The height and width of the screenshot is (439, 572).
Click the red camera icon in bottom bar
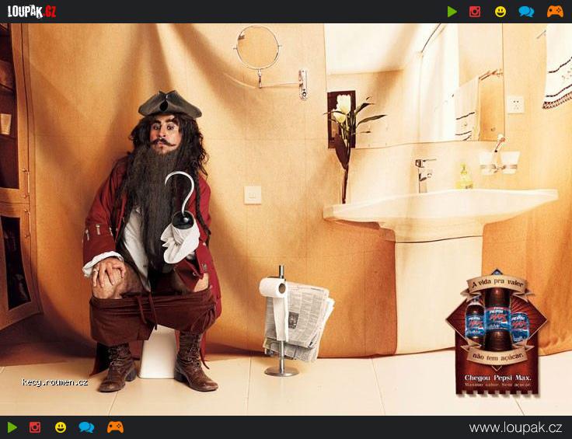[35, 427]
